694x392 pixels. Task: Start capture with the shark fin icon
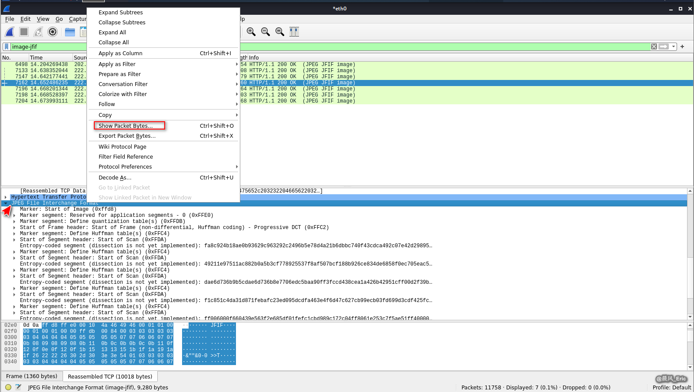(10, 32)
